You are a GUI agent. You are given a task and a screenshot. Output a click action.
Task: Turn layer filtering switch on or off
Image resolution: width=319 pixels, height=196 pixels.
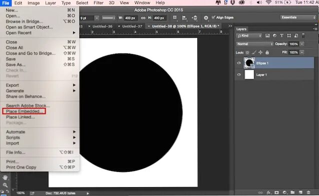(303, 35)
